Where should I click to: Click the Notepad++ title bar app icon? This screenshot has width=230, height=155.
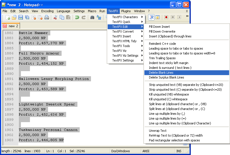tap(4, 5)
